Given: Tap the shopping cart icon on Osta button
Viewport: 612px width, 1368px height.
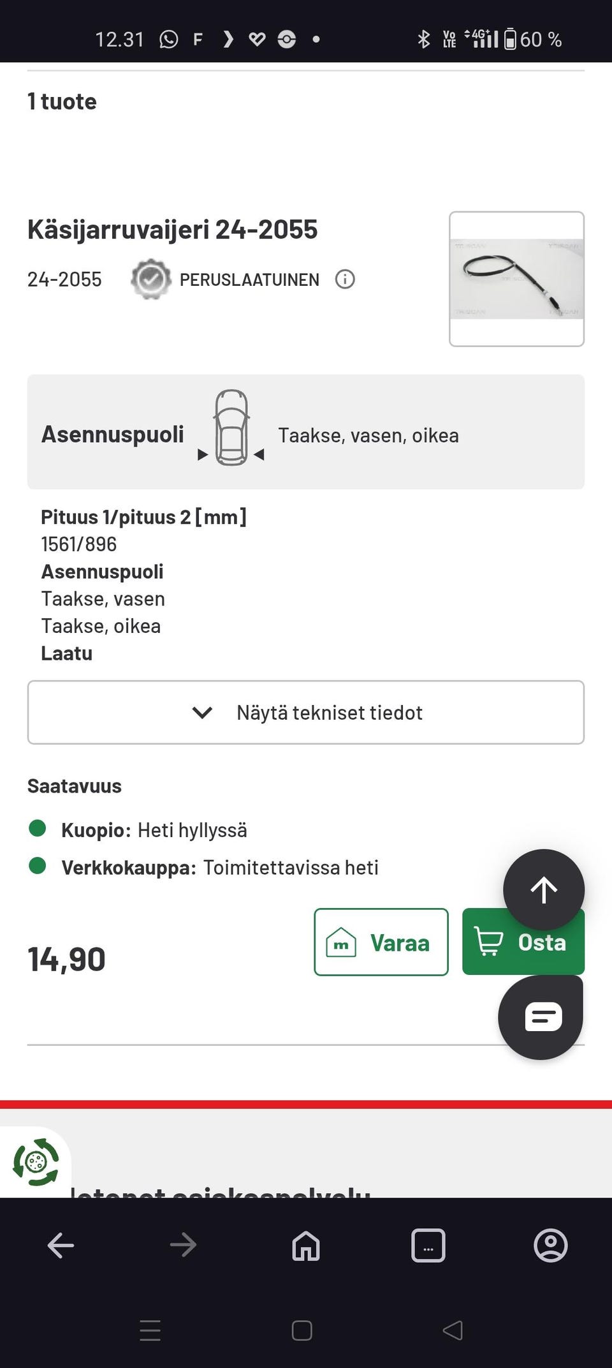Looking at the screenshot, I should pos(488,942).
